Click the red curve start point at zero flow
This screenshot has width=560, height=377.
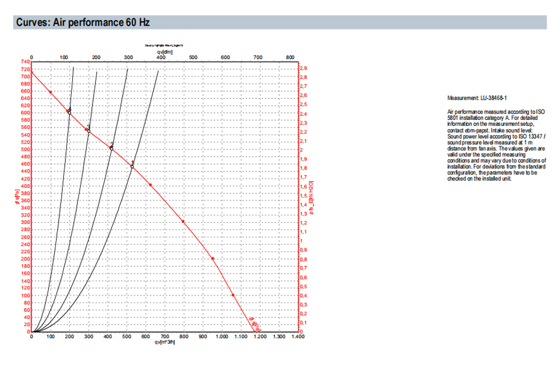point(32,73)
